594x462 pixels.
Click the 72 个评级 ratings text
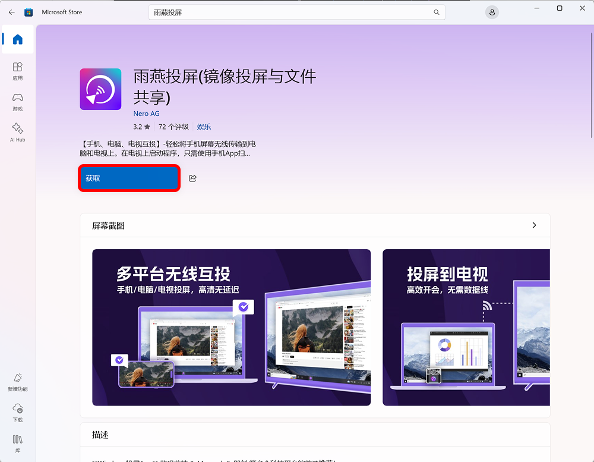173,127
